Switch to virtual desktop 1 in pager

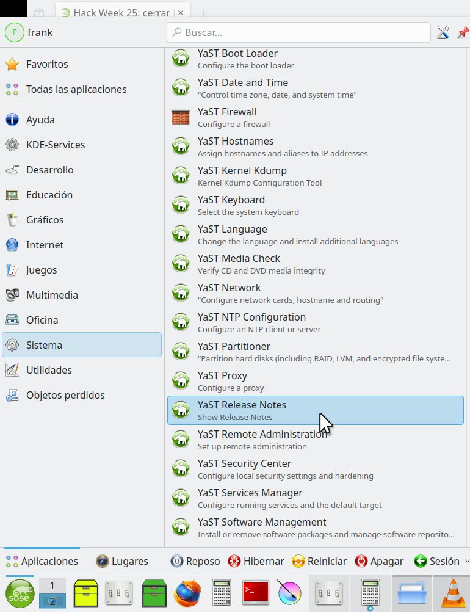click(x=52, y=586)
